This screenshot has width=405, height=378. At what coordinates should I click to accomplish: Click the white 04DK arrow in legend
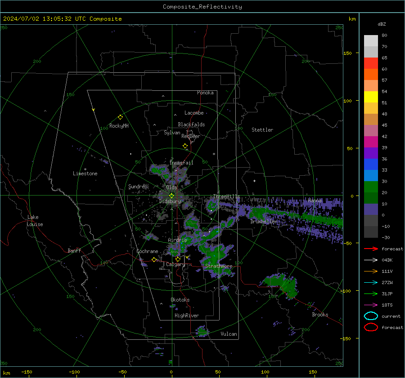pos(371,260)
